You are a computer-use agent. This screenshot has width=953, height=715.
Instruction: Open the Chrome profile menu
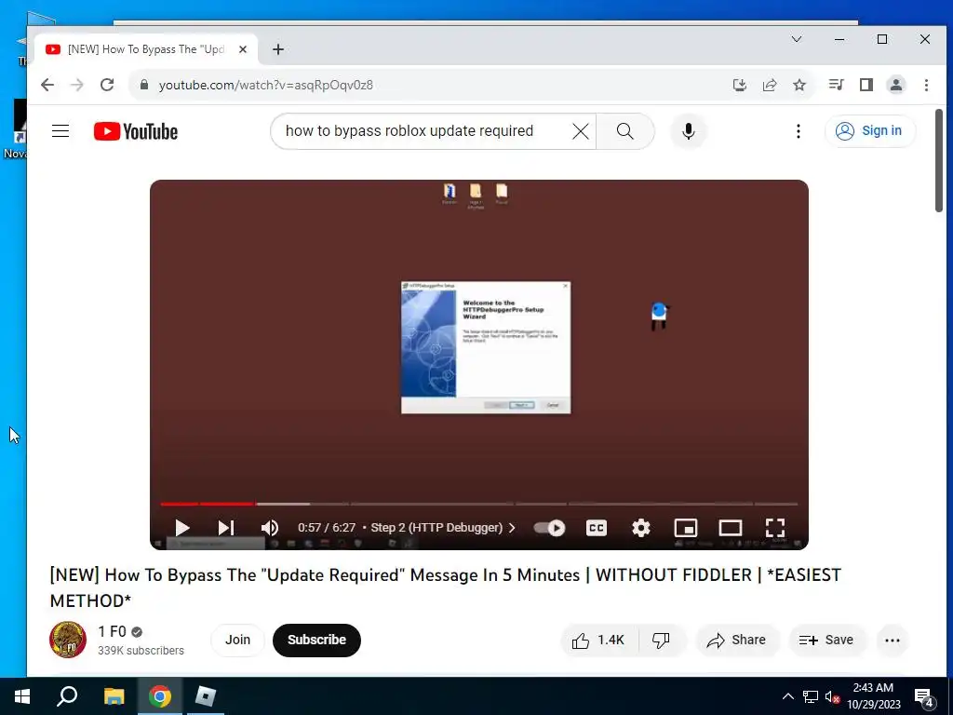coord(896,85)
